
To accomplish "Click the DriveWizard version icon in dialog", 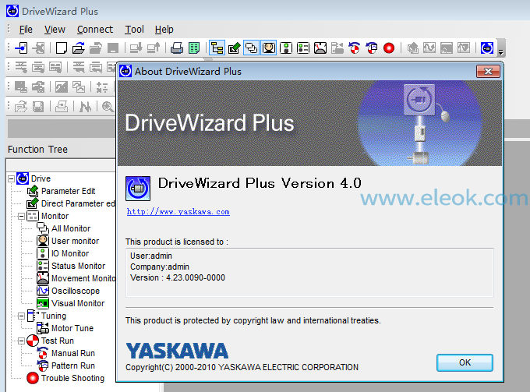I will [x=138, y=189].
